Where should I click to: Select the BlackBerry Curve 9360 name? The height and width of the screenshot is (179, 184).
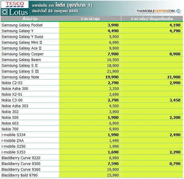[21, 169]
